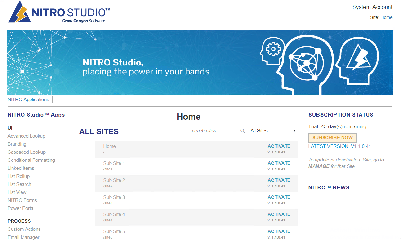401x243 pixels.
Task: Open LATEST VERSION: V1.1.0.41 link
Action: pyautogui.click(x=340, y=146)
